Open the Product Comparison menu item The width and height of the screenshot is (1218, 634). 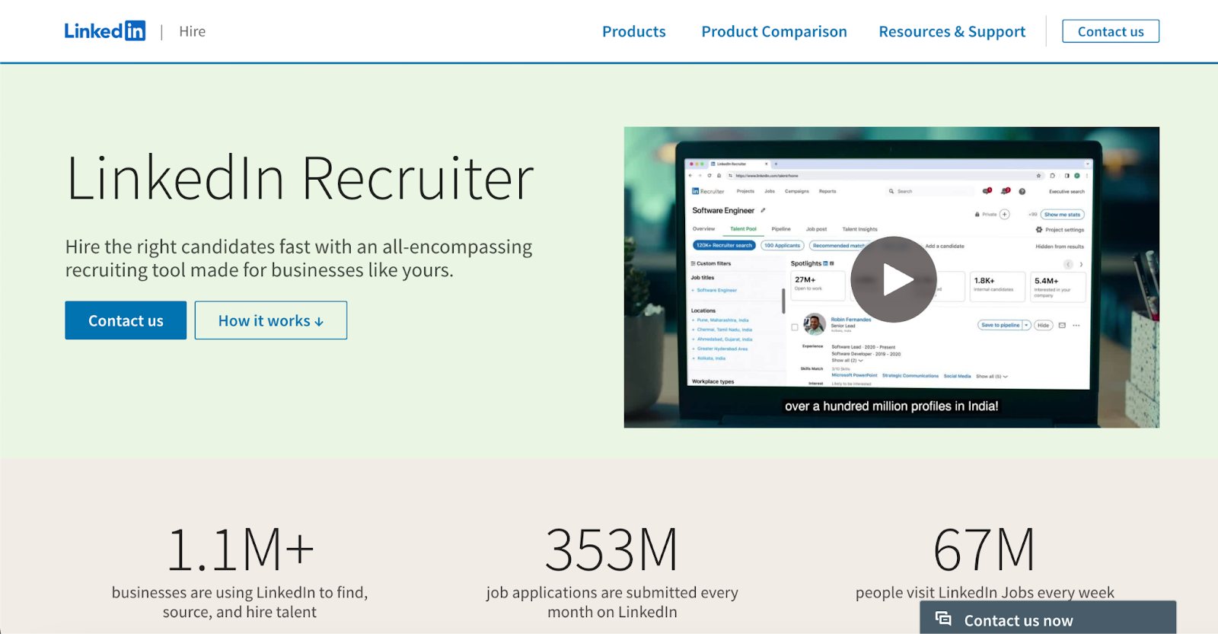point(773,31)
